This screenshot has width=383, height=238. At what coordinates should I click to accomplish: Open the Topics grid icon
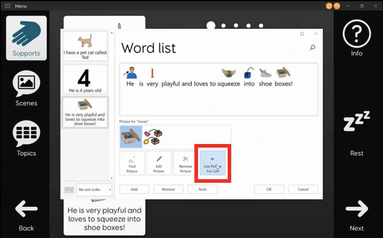(26, 138)
